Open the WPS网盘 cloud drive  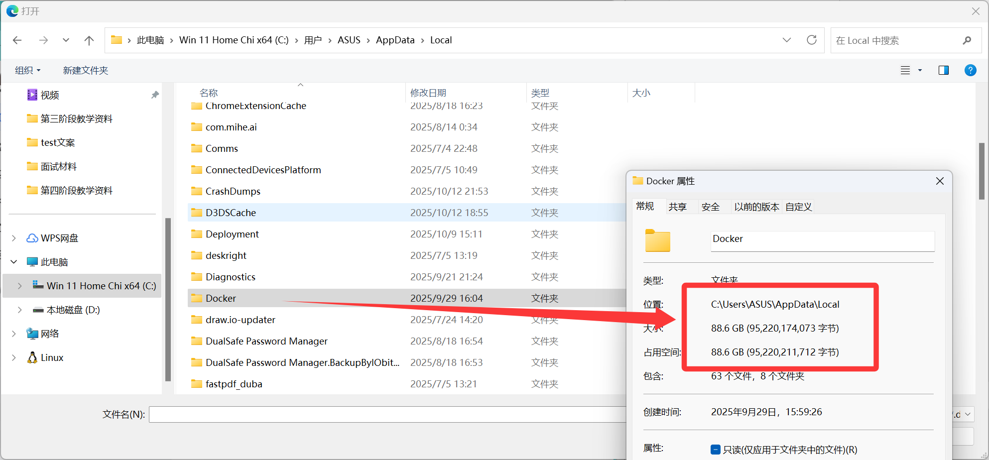point(59,238)
